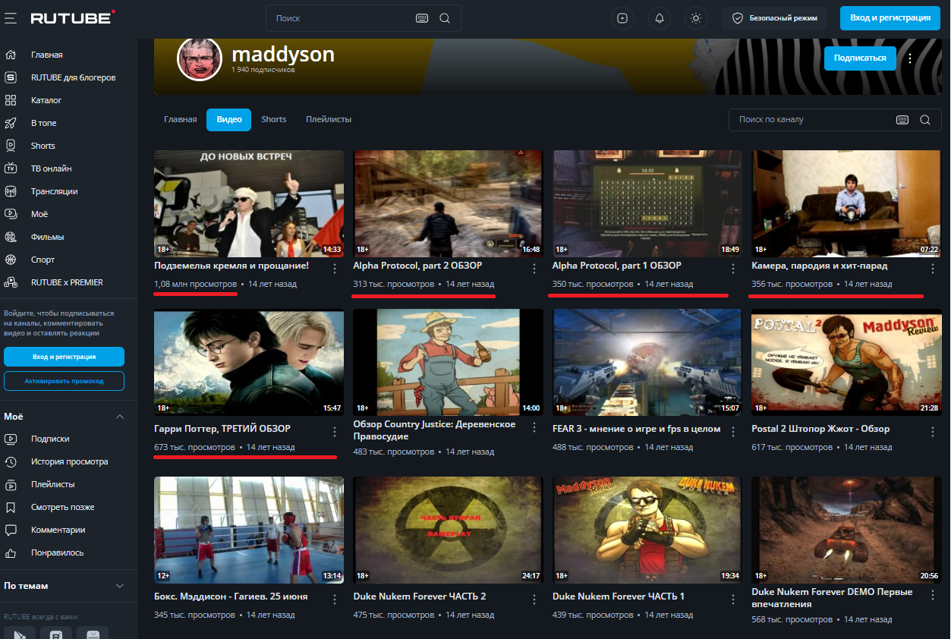
Task: Toggle Безопасный режим
Action: click(774, 18)
